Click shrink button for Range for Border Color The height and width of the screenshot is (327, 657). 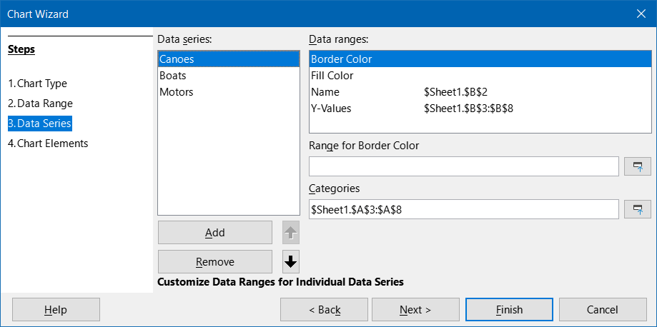tap(638, 166)
